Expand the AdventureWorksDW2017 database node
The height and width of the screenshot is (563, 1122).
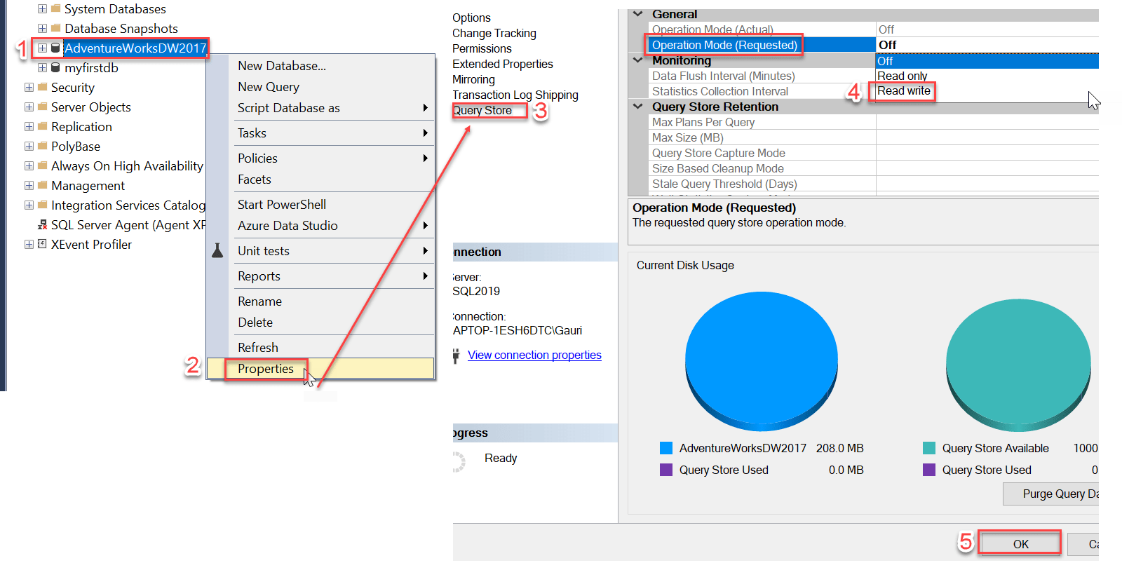[42, 48]
